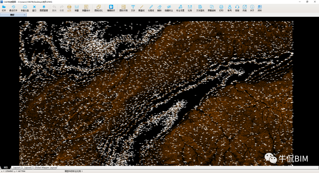Open the 资料 resources icon

pos(260,8)
